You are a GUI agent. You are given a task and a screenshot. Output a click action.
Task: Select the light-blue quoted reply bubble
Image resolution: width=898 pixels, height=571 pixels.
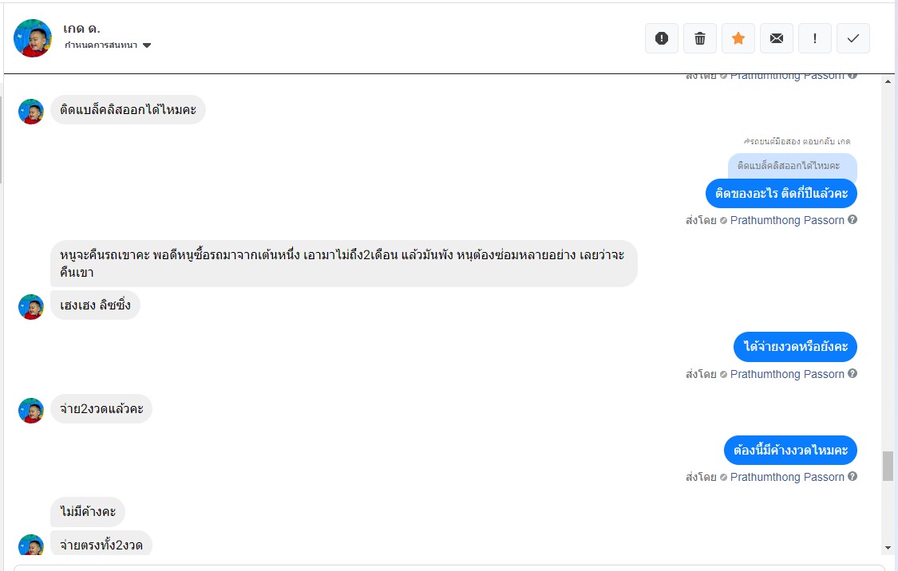tap(792, 166)
